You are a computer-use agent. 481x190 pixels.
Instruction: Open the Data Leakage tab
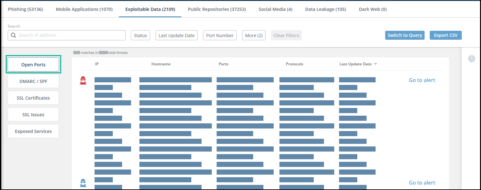(326, 9)
